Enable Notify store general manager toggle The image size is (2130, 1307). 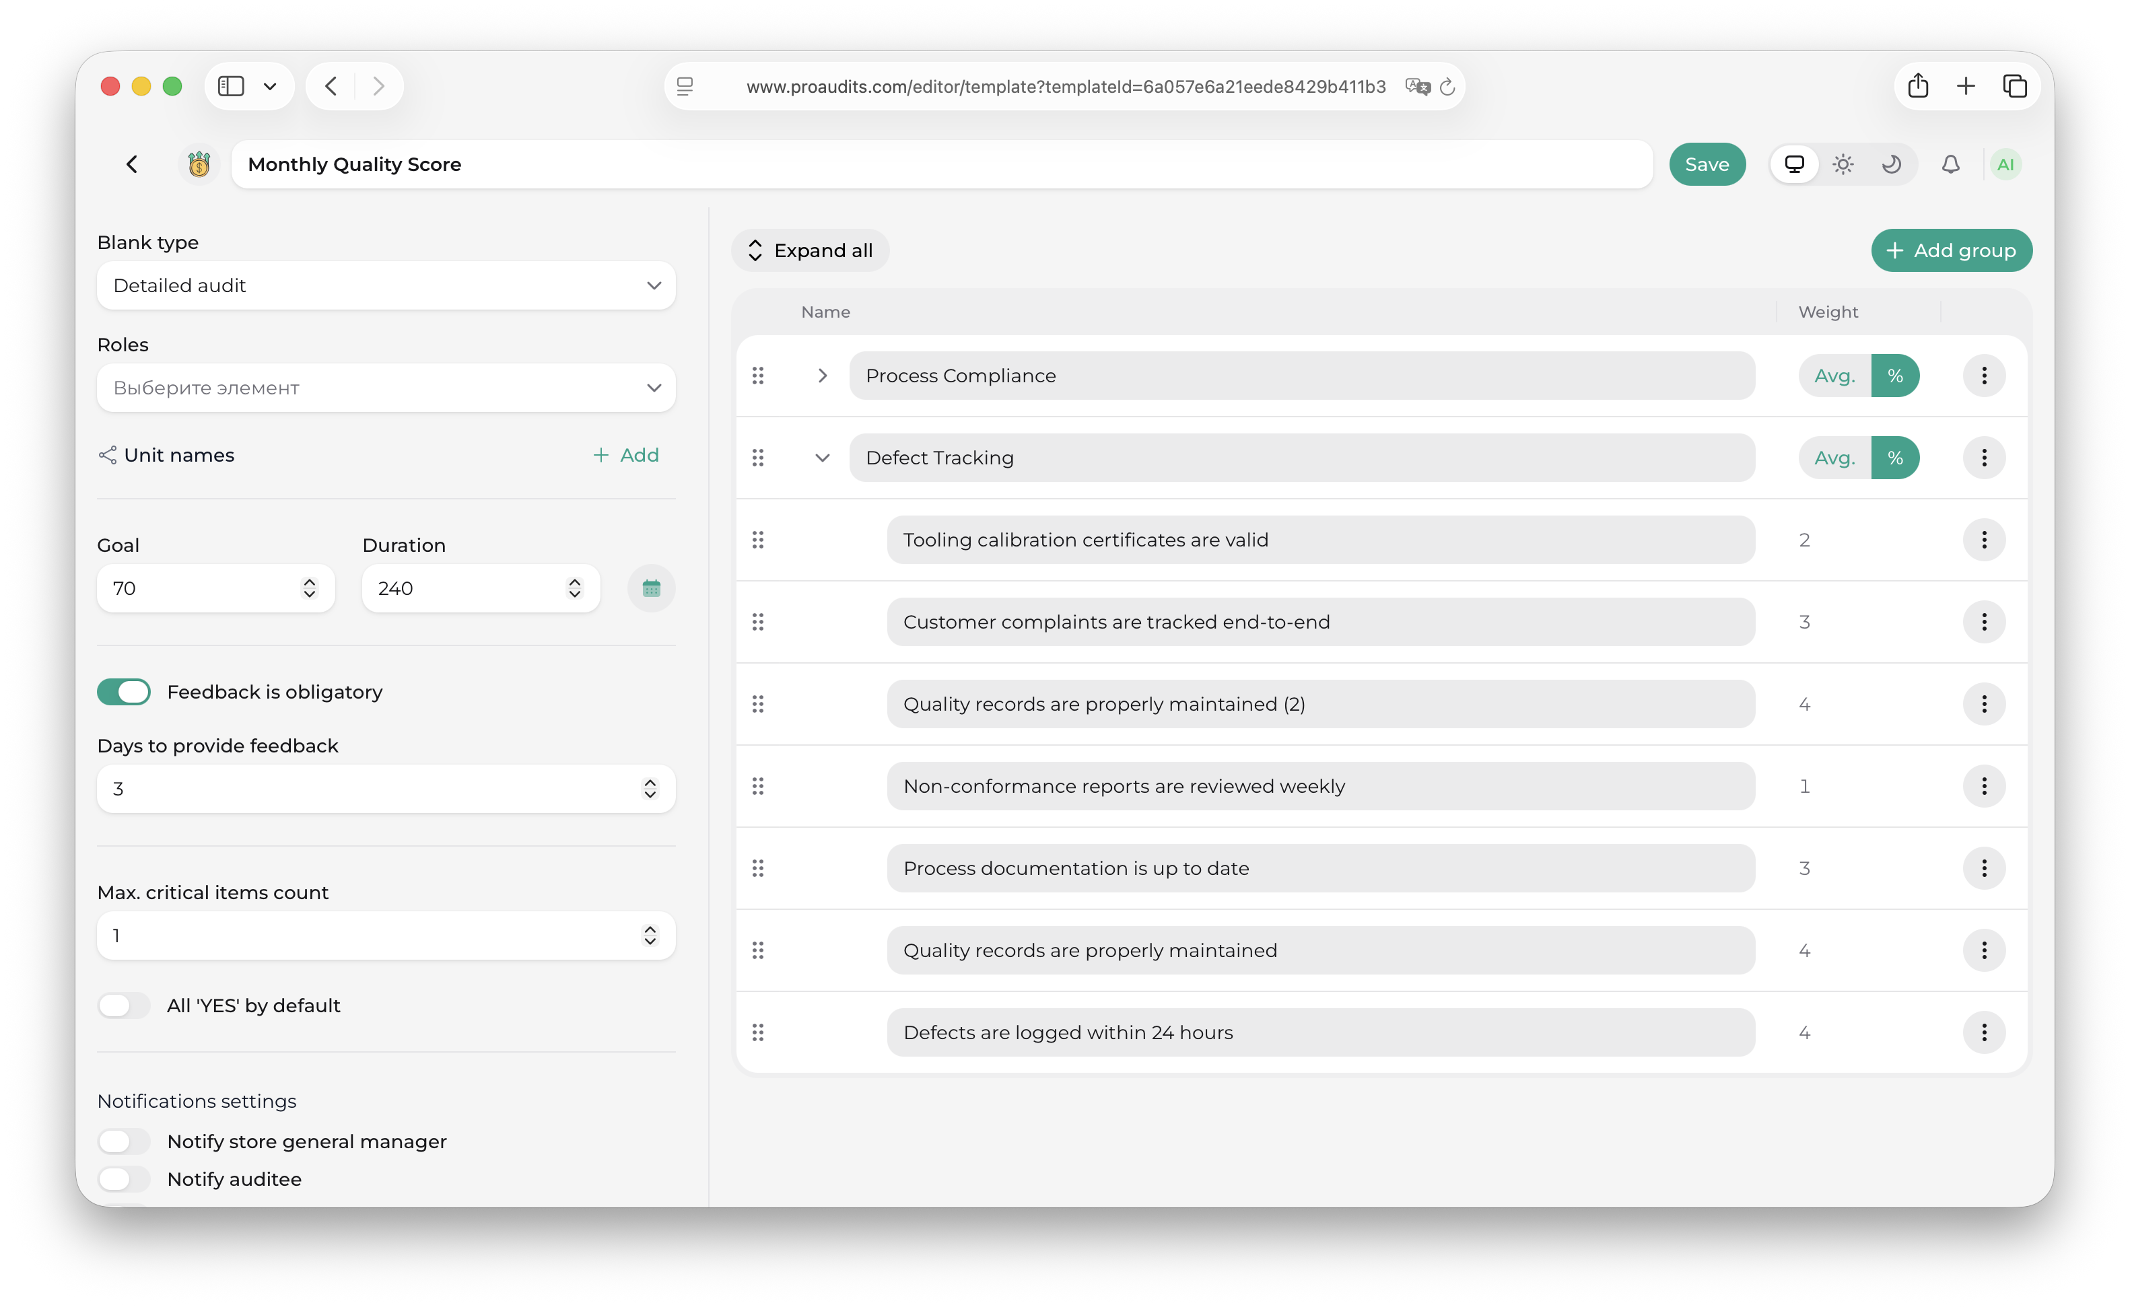pos(124,1141)
